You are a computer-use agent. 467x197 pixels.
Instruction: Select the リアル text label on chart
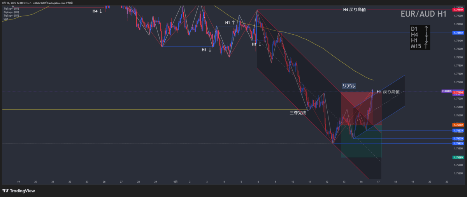click(349, 86)
